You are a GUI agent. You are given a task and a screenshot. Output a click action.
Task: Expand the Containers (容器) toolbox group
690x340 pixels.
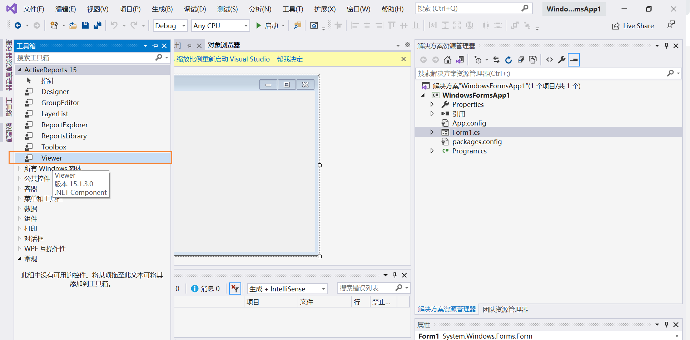(x=20, y=188)
